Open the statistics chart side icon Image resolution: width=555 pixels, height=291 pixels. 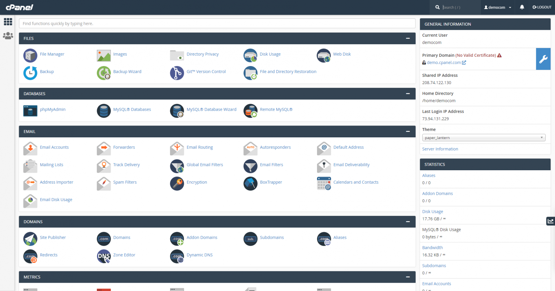[551, 221]
